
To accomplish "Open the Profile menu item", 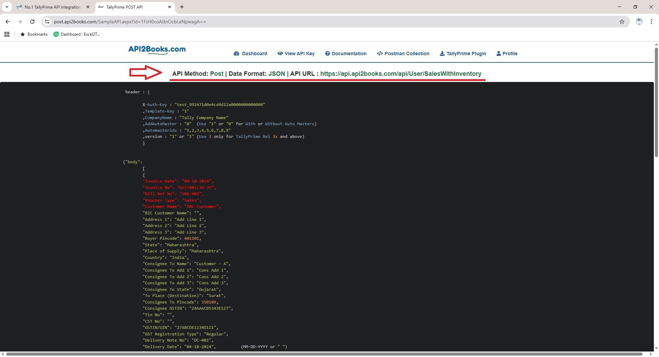I will click(507, 53).
